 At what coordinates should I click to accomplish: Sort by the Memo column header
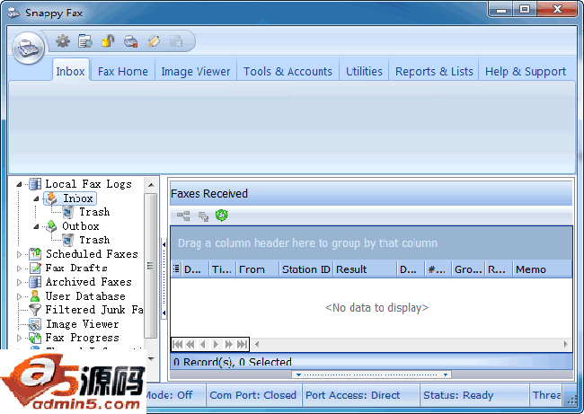[543, 269]
